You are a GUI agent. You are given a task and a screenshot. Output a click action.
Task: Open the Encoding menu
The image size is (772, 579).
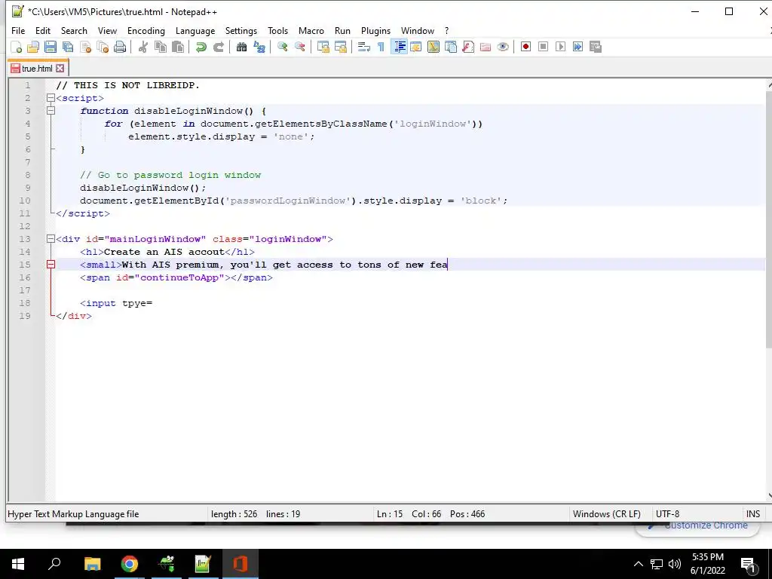click(x=146, y=30)
